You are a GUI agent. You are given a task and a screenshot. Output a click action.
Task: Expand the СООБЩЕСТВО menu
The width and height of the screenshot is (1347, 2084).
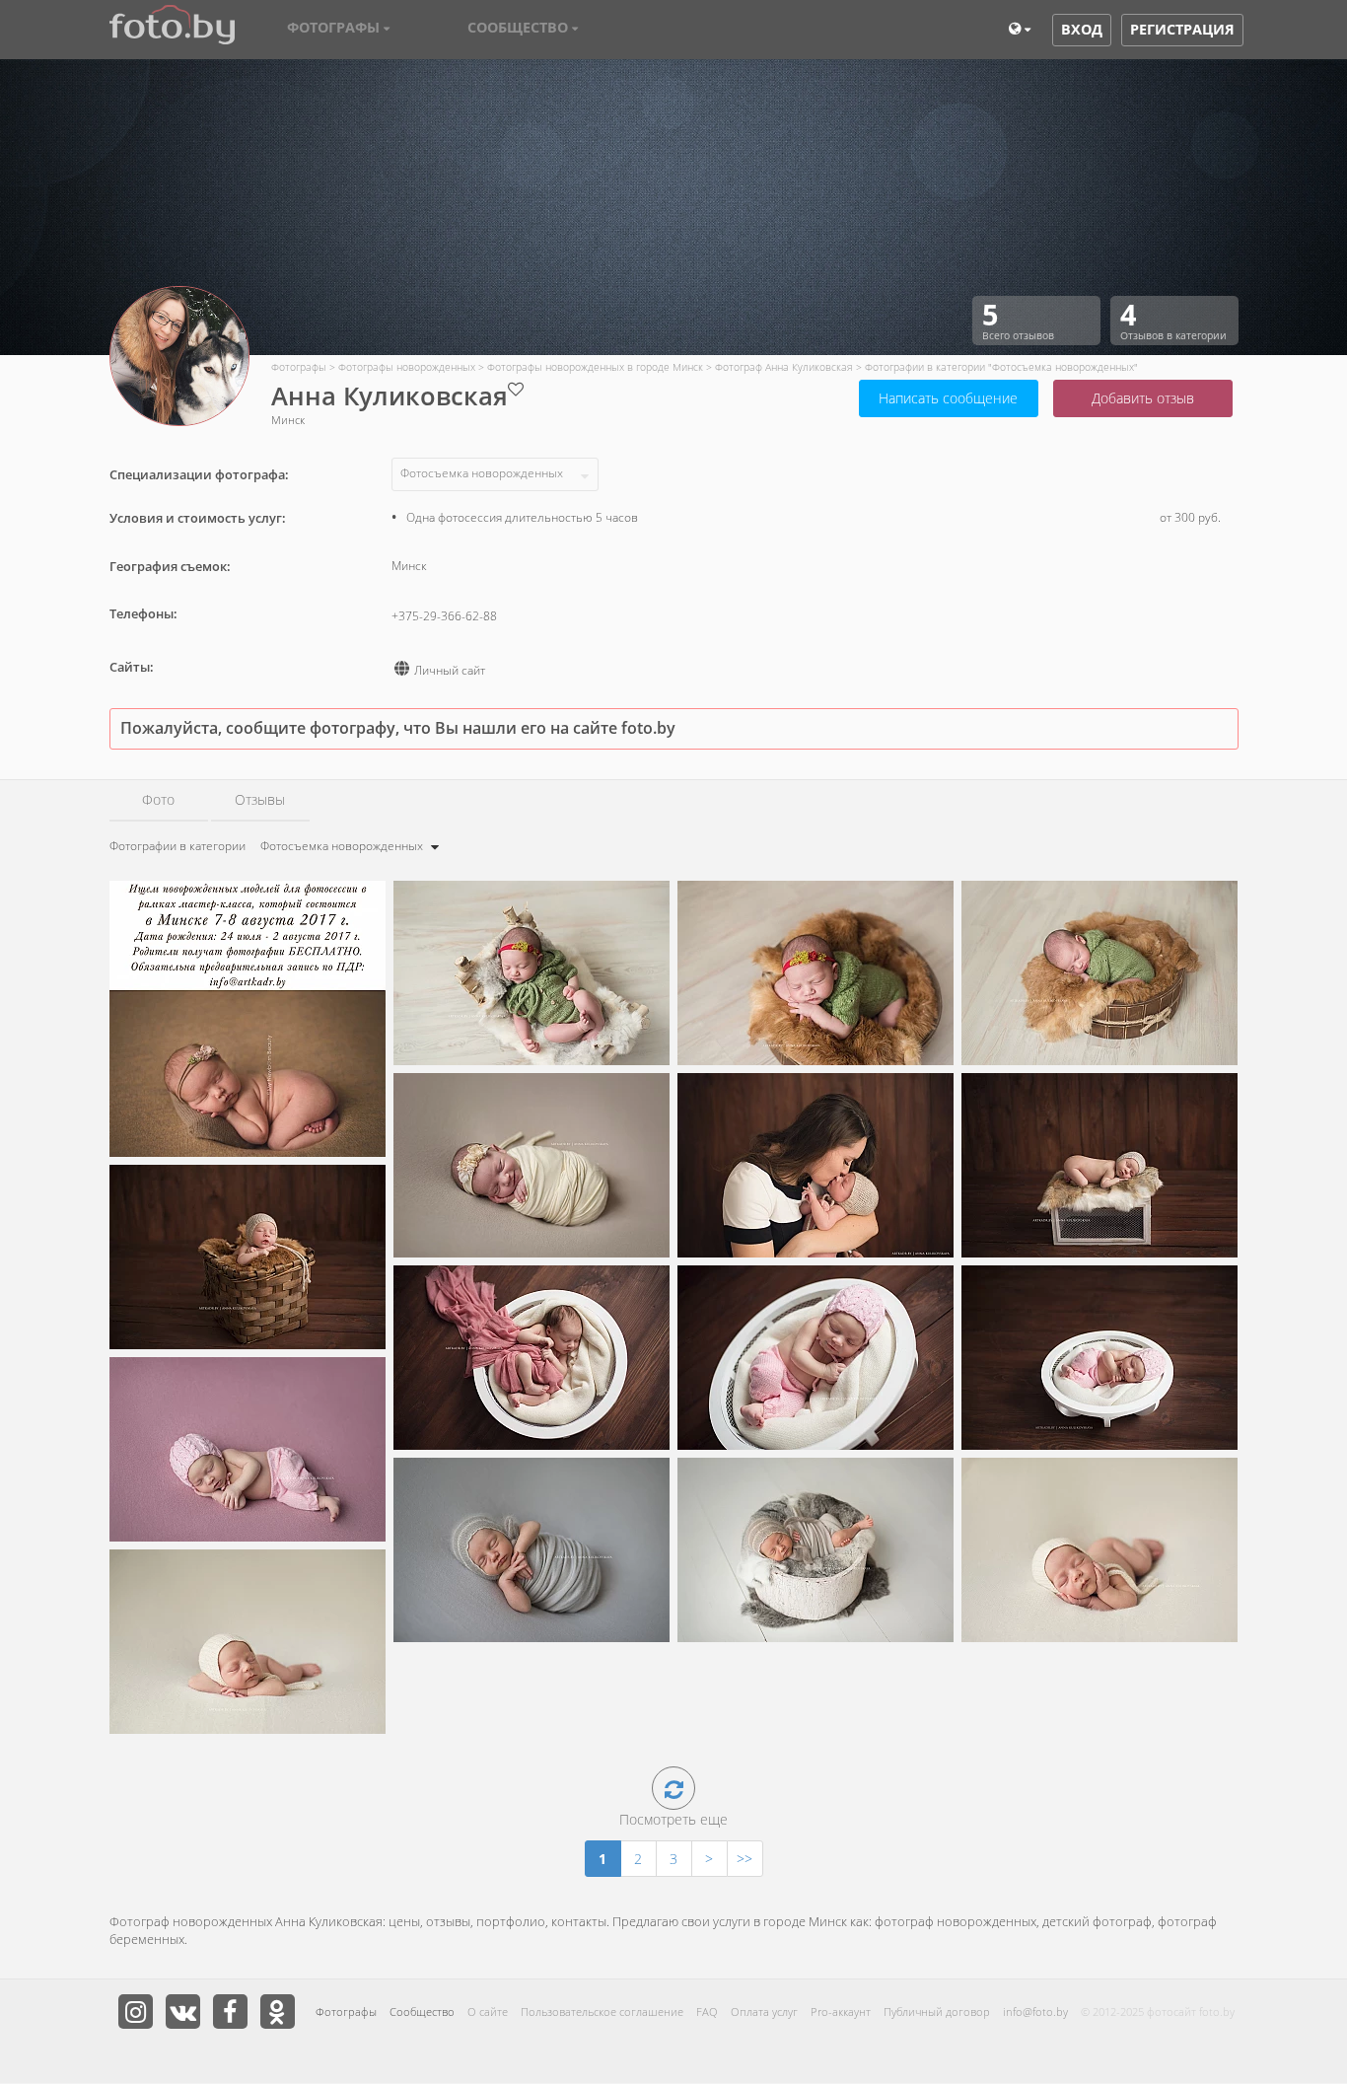(x=523, y=28)
